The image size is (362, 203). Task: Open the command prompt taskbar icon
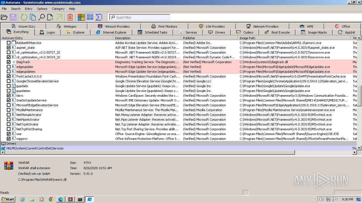[x=80, y=199]
